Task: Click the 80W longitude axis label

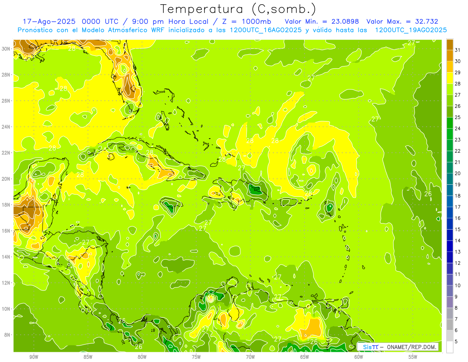Action: pos(142,357)
